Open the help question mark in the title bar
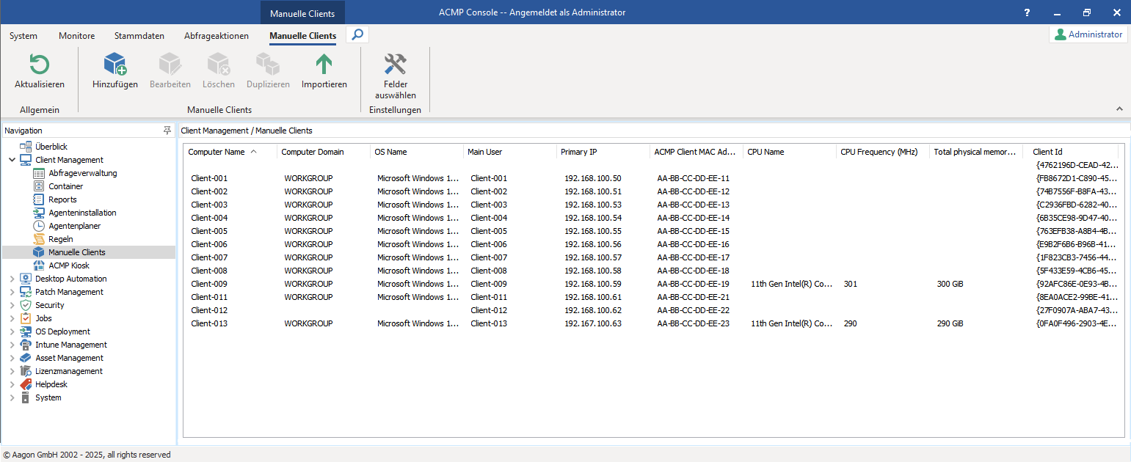 pos(1027,12)
